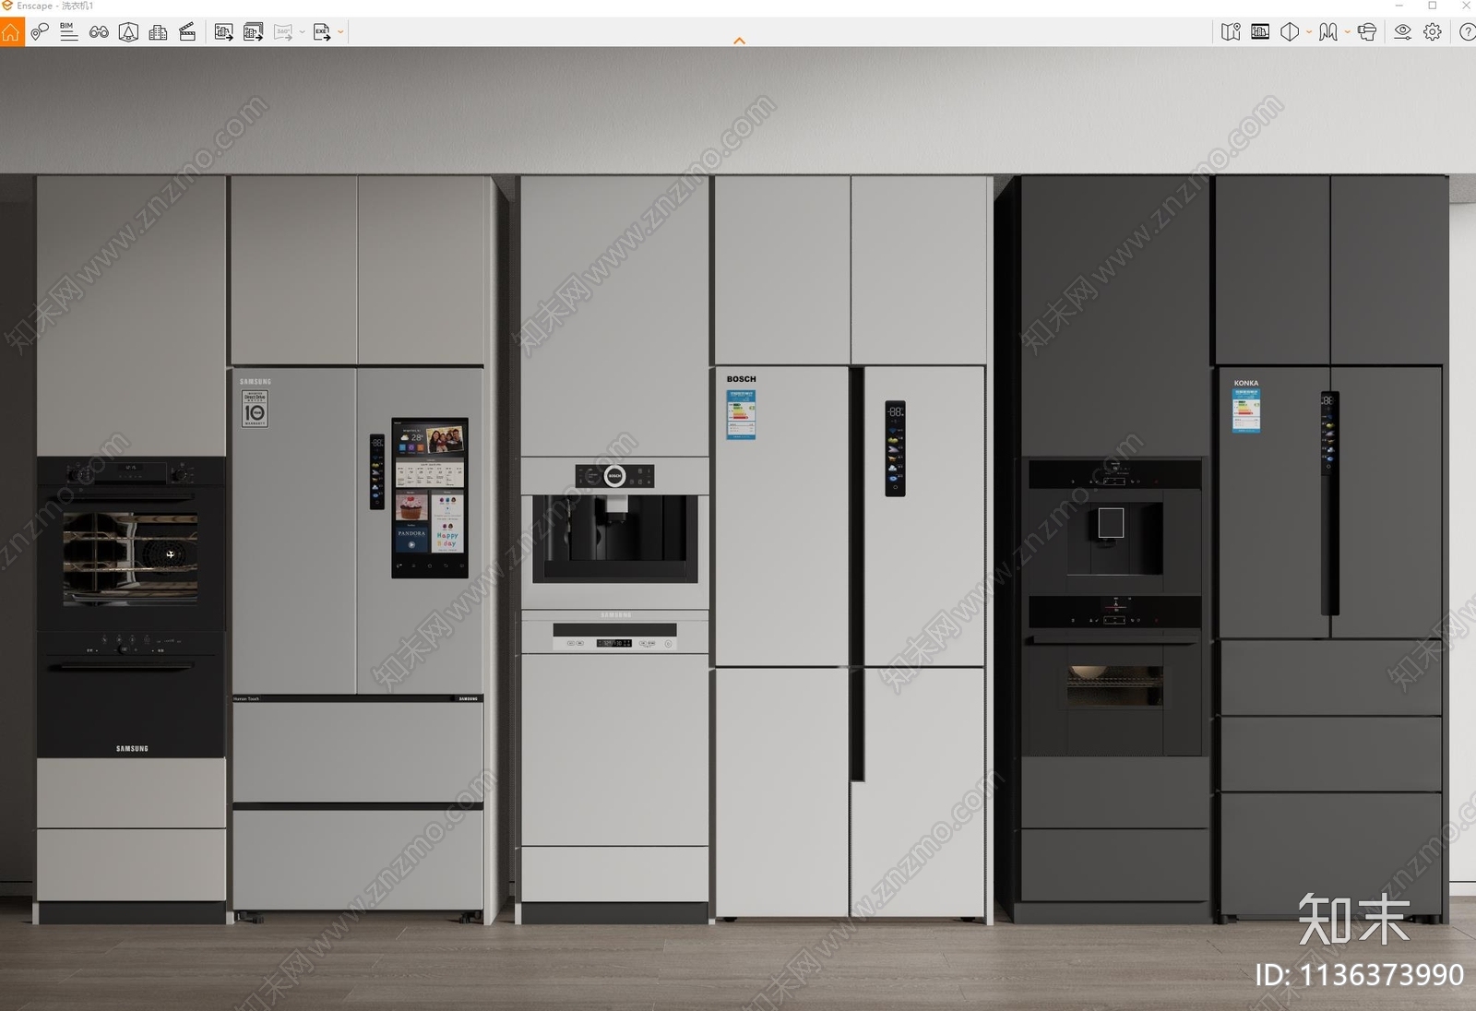Minimize the Enscape window

[x=1399, y=6]
